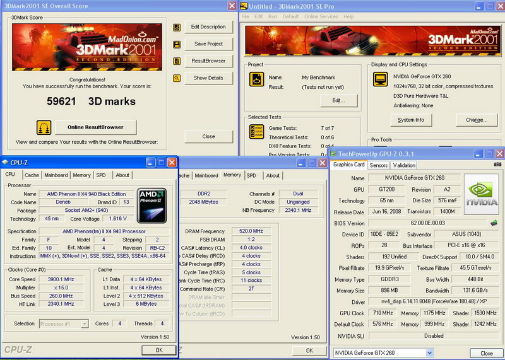This screenshot has width=505, height=360.
Task: Open the SPD tab in front CPU-Z window
Action: pos(101,175)
